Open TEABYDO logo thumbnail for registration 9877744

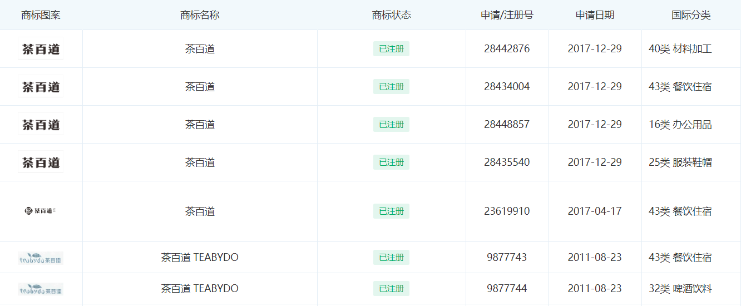click(41, 289)
